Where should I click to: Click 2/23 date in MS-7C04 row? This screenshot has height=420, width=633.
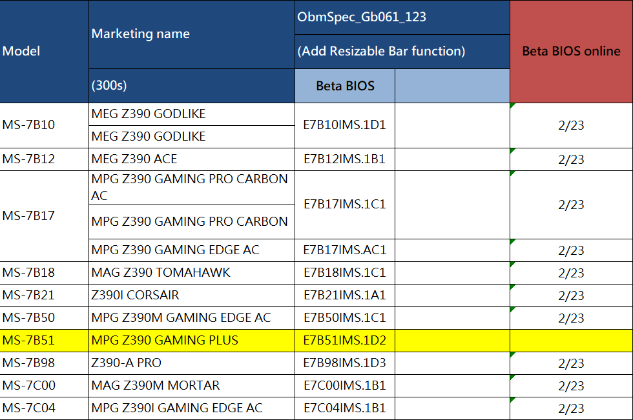tap(571, 408)
